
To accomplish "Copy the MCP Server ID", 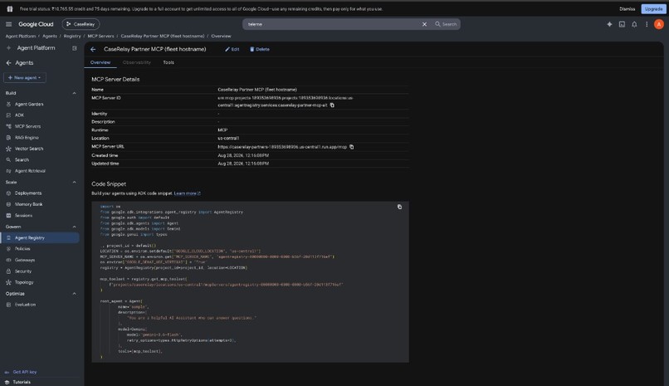I will coord(332,105).
